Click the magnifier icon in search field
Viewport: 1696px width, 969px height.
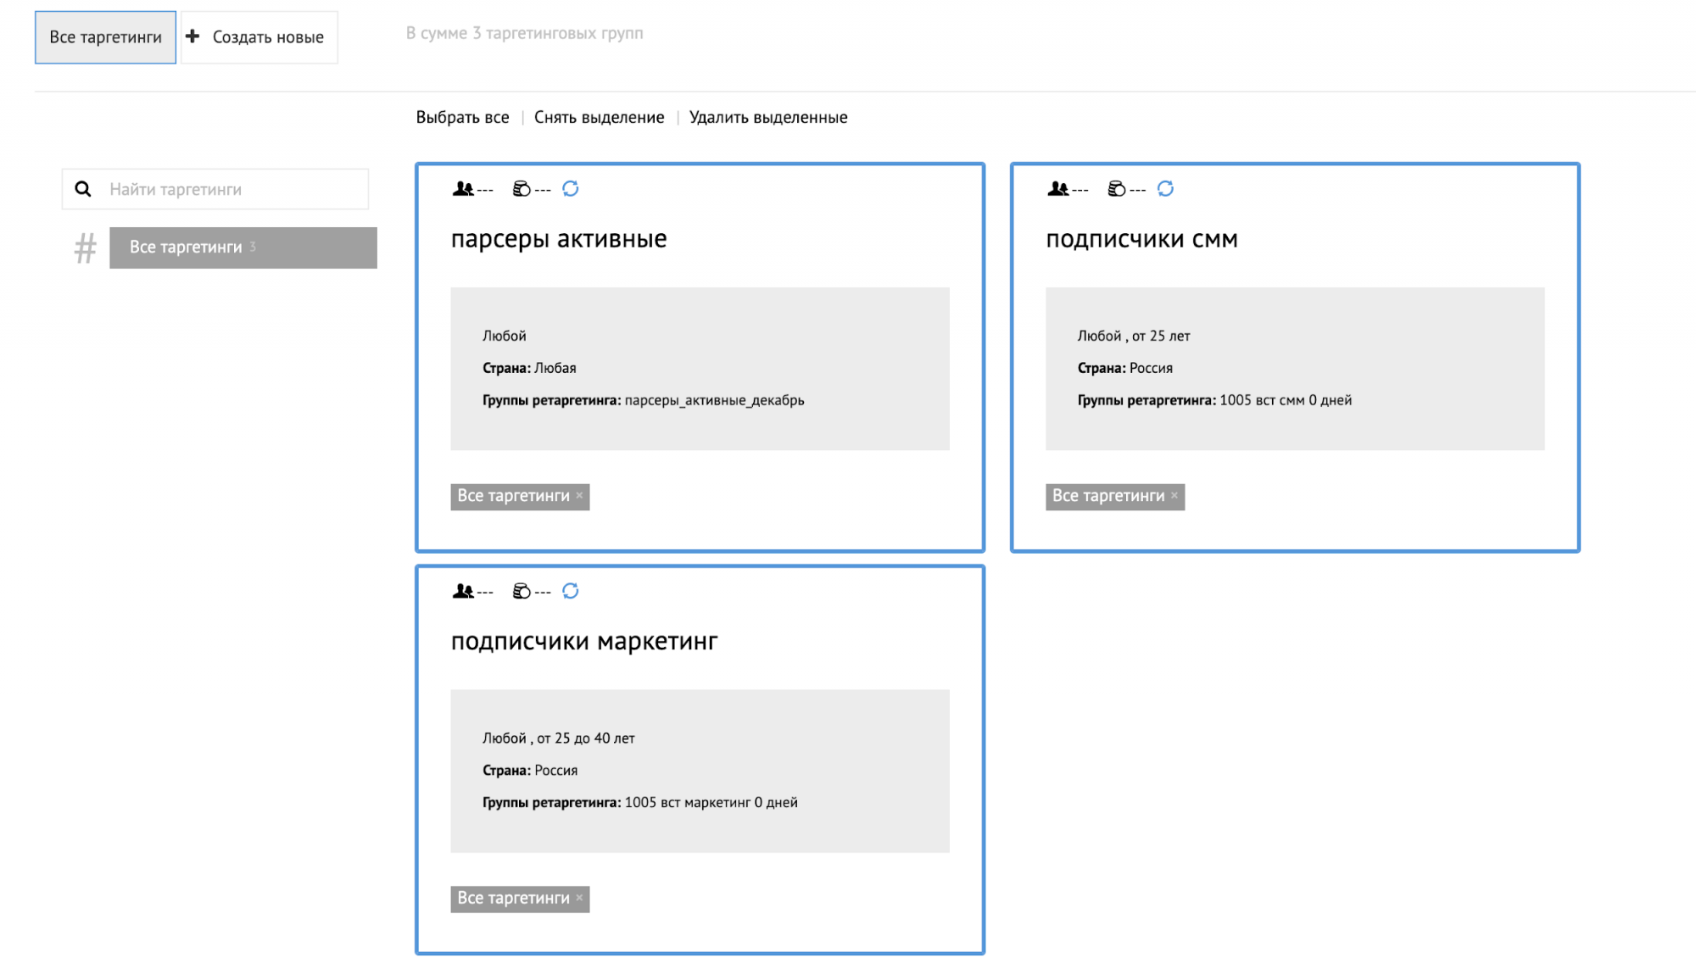[82, 188]
